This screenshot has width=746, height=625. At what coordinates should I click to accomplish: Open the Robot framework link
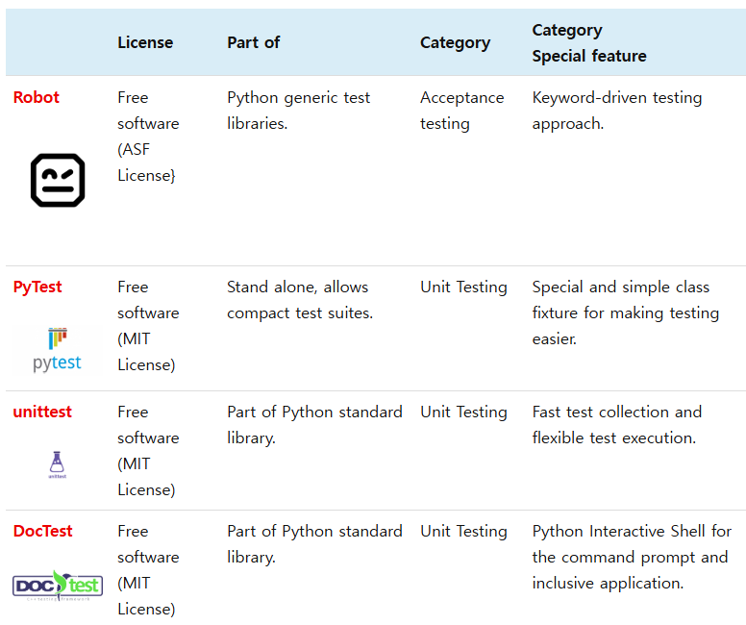37,97
